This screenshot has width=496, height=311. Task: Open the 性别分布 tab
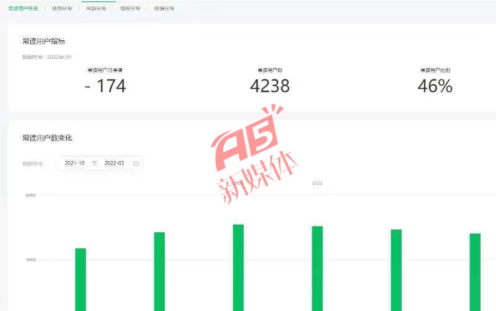[62, 8]
